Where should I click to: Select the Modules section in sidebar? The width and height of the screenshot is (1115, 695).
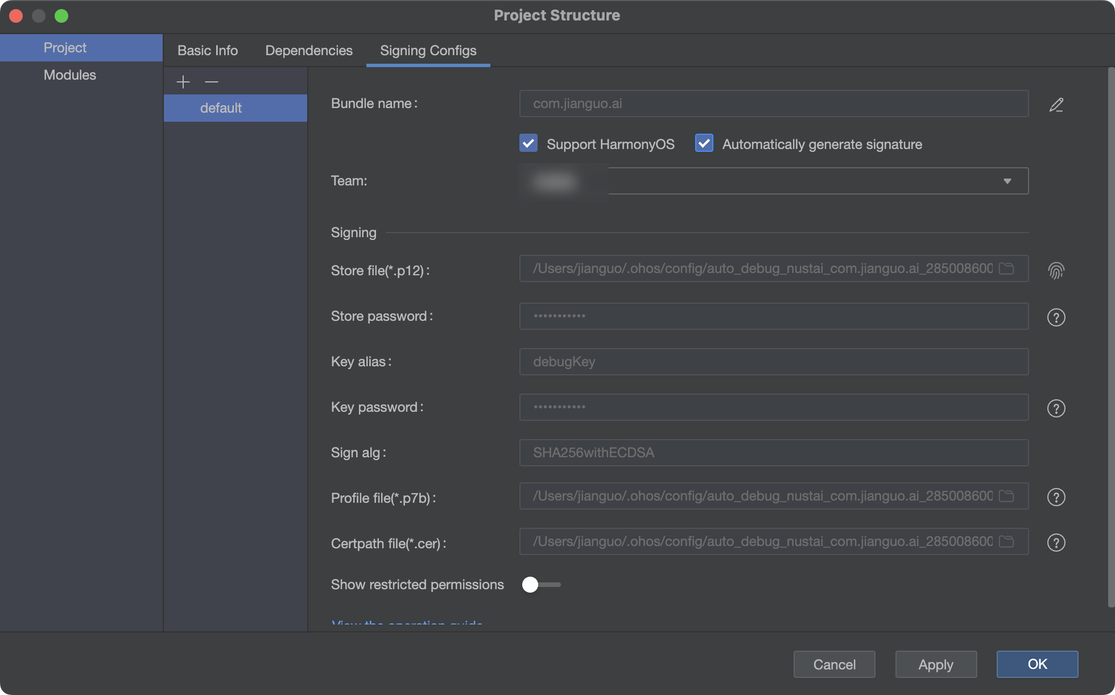69,75
